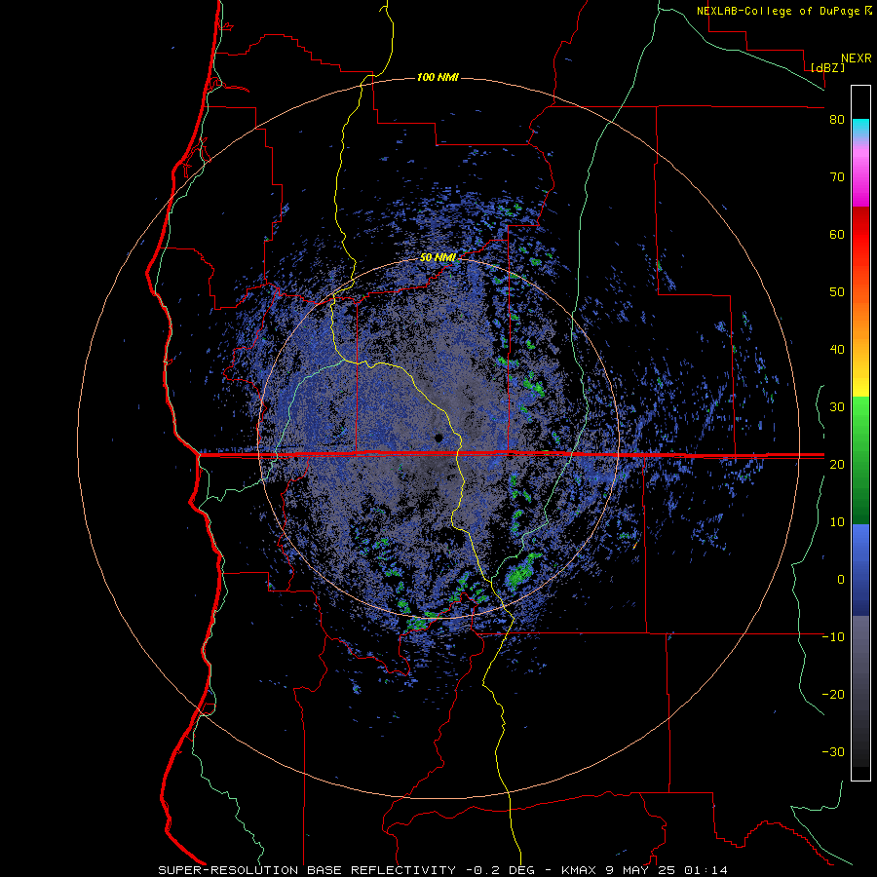Click the 10 value on the dBZ scale

click(x=837, y=522)
